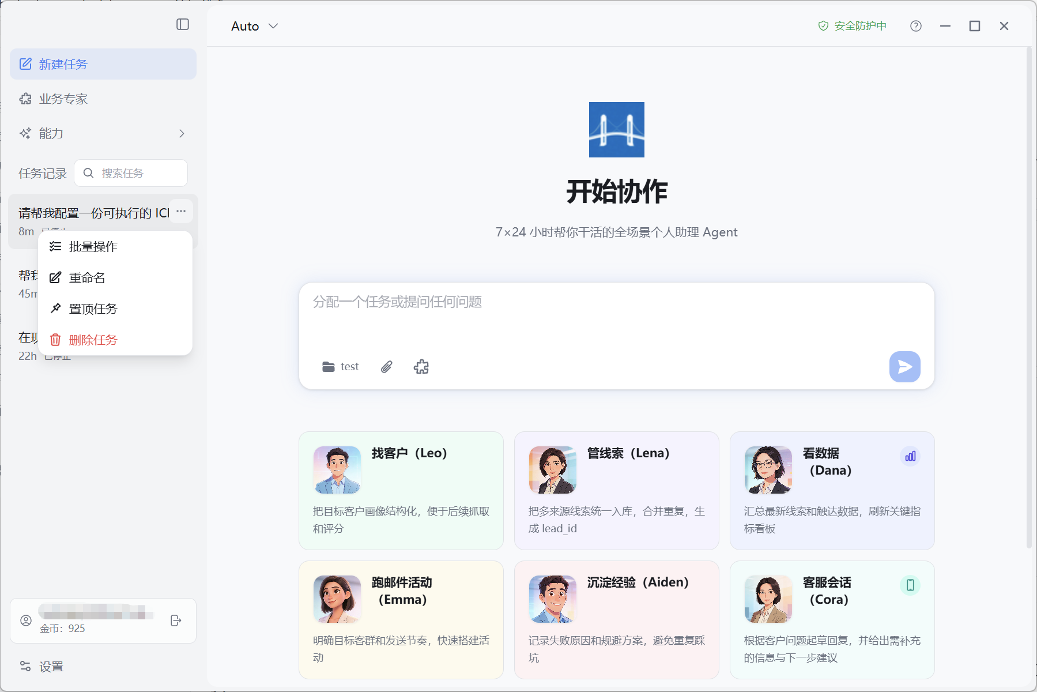The image size is (1037, 692).
Task: Expand the 能力 chevron
Action: click(182, 134)
